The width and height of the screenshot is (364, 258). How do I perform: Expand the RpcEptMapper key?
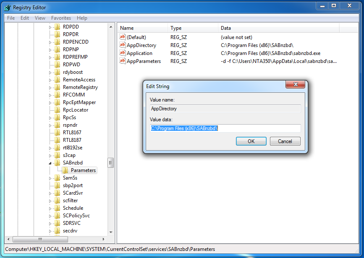pyautogui.click(x=50, y=103)
